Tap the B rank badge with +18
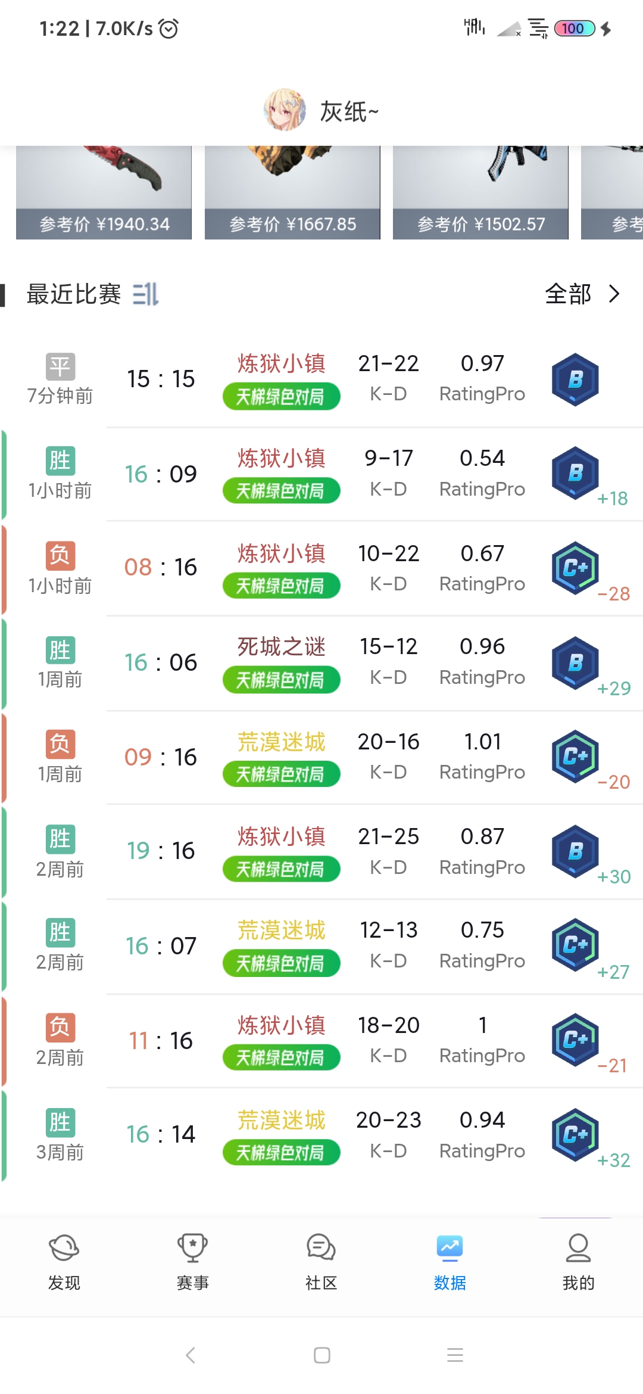This screenshot has width=643, height=1394. click(575, 473)
